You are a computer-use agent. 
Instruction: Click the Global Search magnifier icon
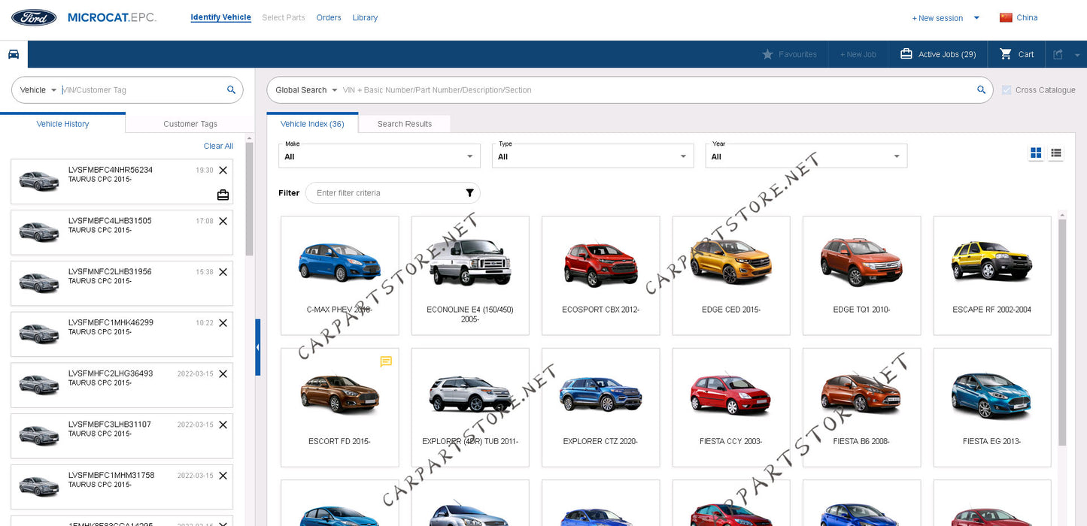[981, 90]
